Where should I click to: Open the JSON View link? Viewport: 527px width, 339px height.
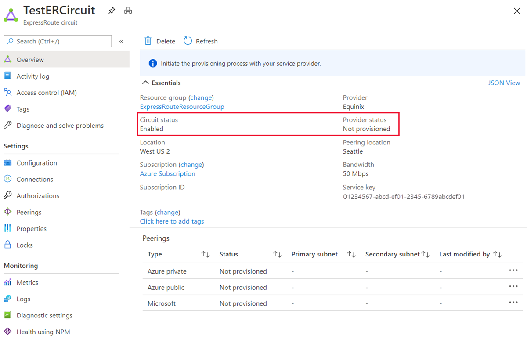504,83
